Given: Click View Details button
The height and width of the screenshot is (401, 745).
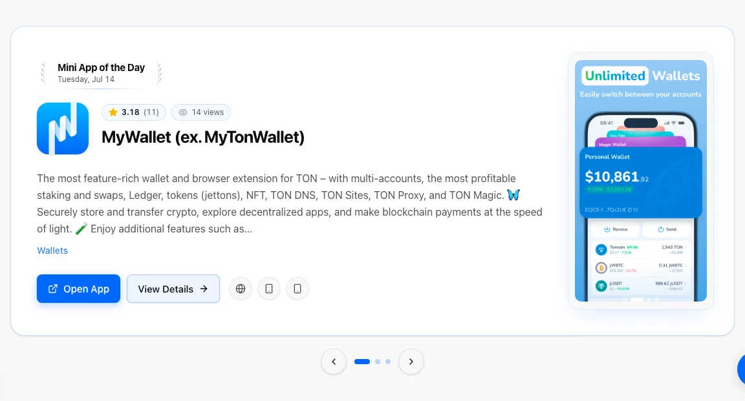Looking at the screenshot, I should tap(173, 289).
